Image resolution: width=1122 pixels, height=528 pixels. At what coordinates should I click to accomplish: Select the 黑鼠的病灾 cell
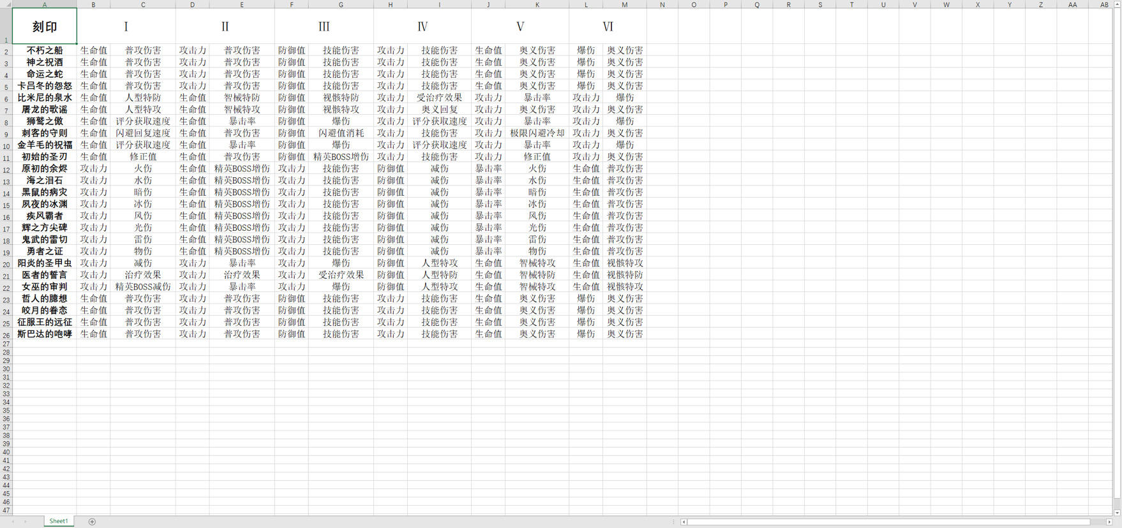point(45,192)
